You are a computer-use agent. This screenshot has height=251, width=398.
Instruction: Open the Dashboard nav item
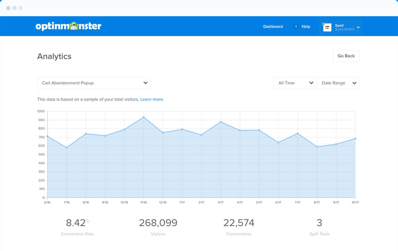[273, 26]
